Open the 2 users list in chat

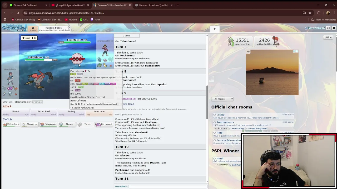tap(127, 36)
